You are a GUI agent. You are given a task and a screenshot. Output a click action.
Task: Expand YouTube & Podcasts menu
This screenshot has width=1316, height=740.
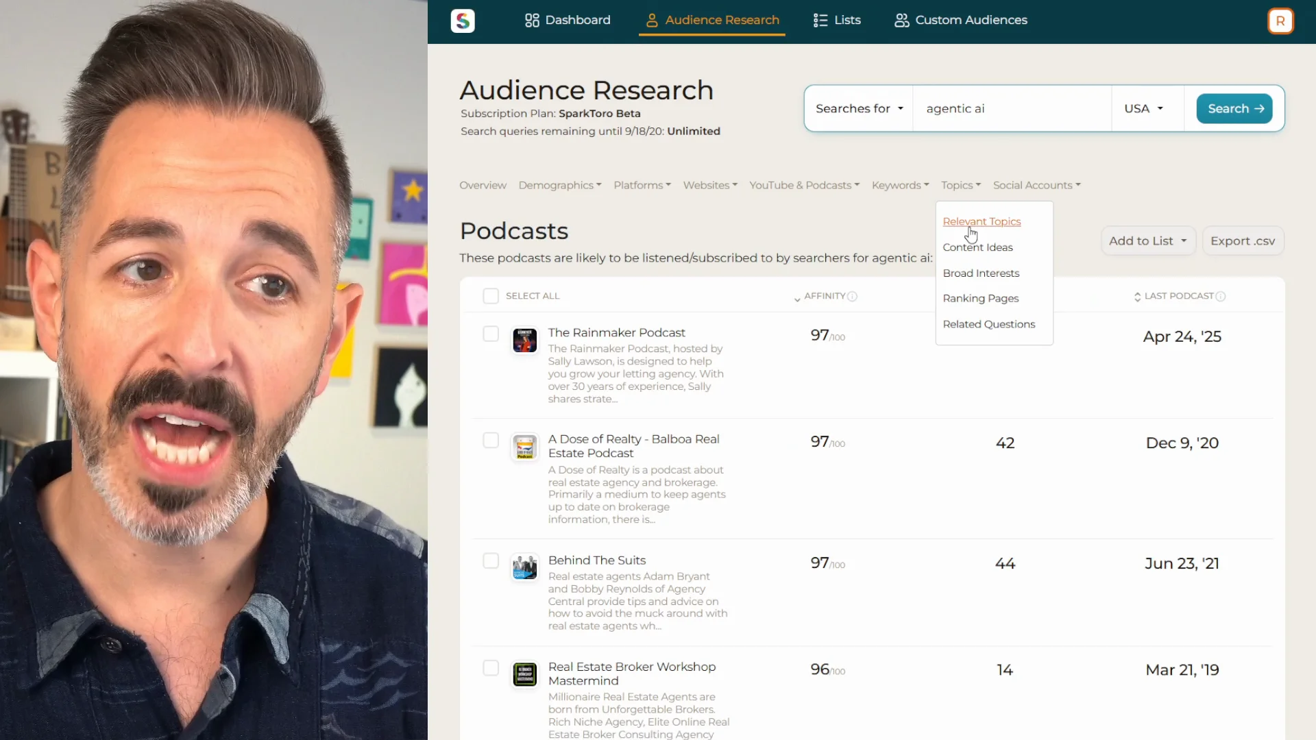804,185
